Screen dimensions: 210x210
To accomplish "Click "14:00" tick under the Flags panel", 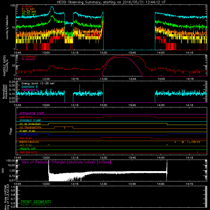I will click(x=161, y=158).
